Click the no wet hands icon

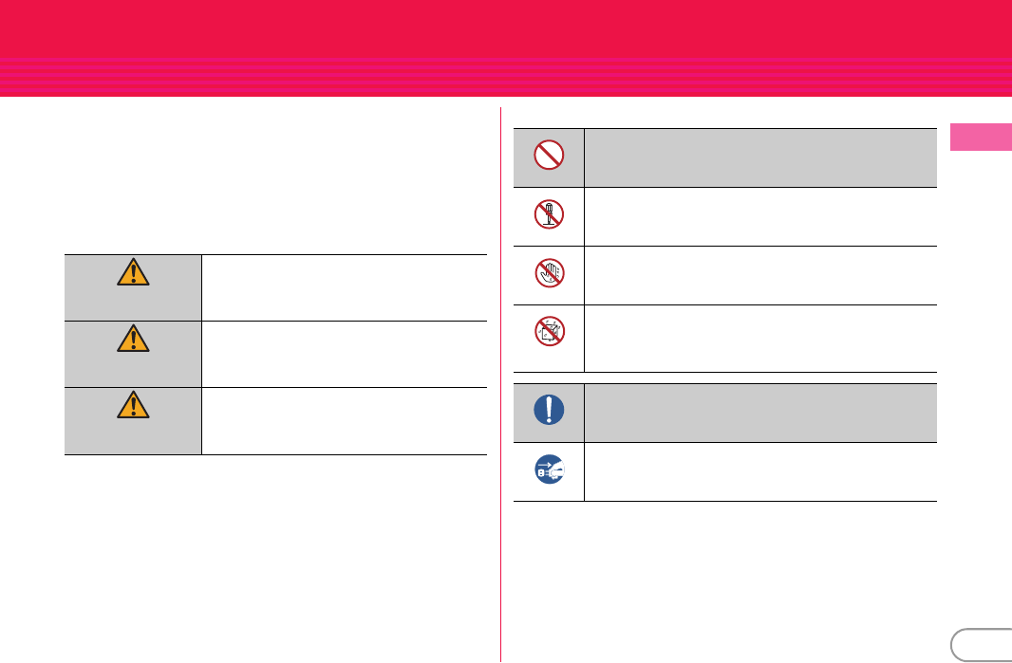click(x=549, y=273)
